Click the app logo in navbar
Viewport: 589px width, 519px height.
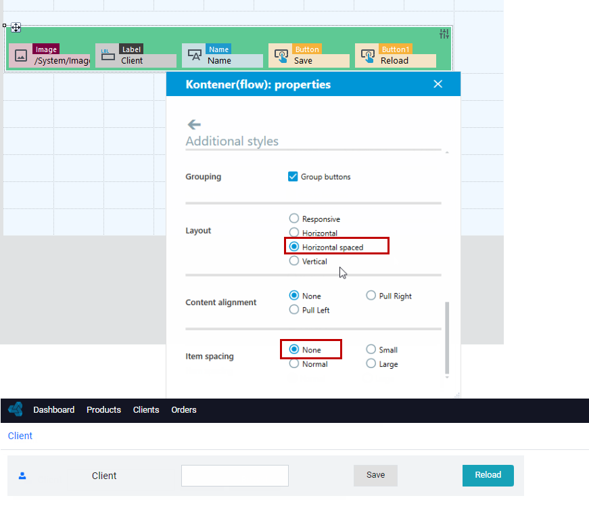click(16, 409)
